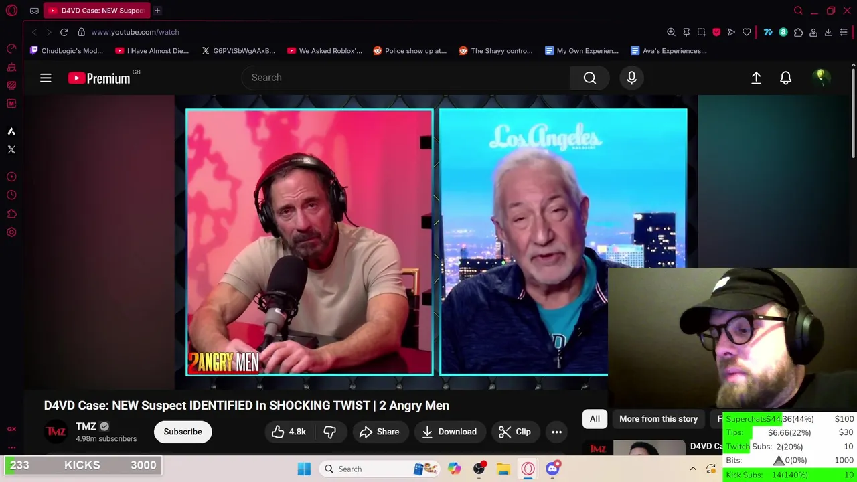Open TMZ channel avatar
The width and height of the screenshot is (857, 482).
pos(56,432)
